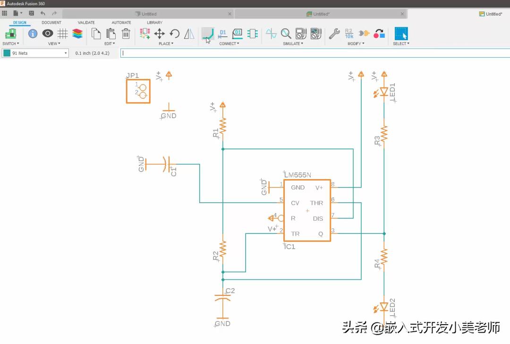Open the Info tool
This screenshot has width=510, height=344.
coord(33,34)
